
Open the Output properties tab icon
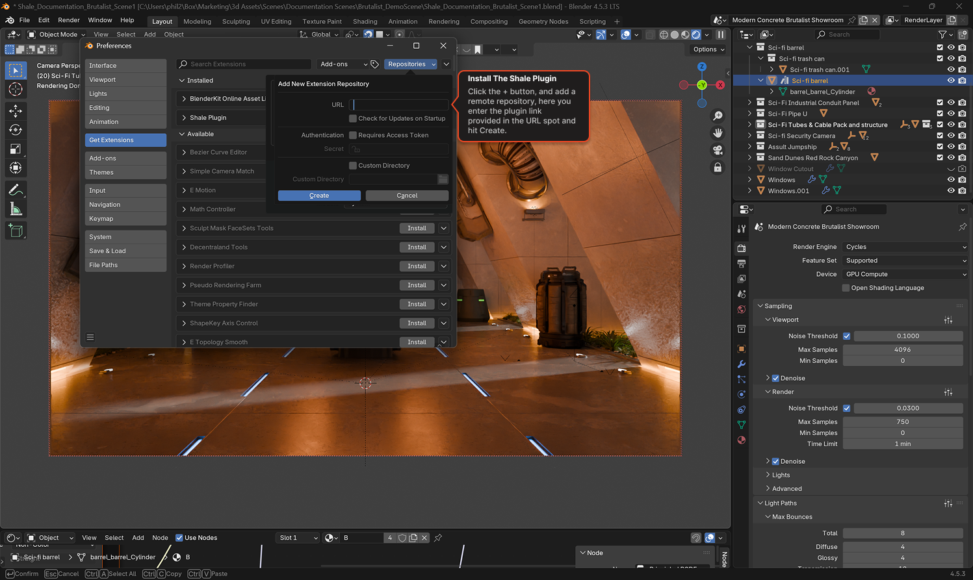pos(742,263)
